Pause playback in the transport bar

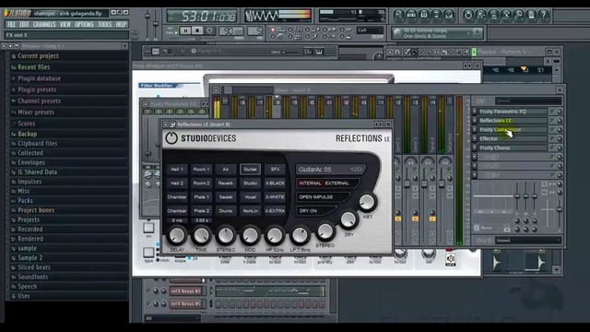(185, 30)
